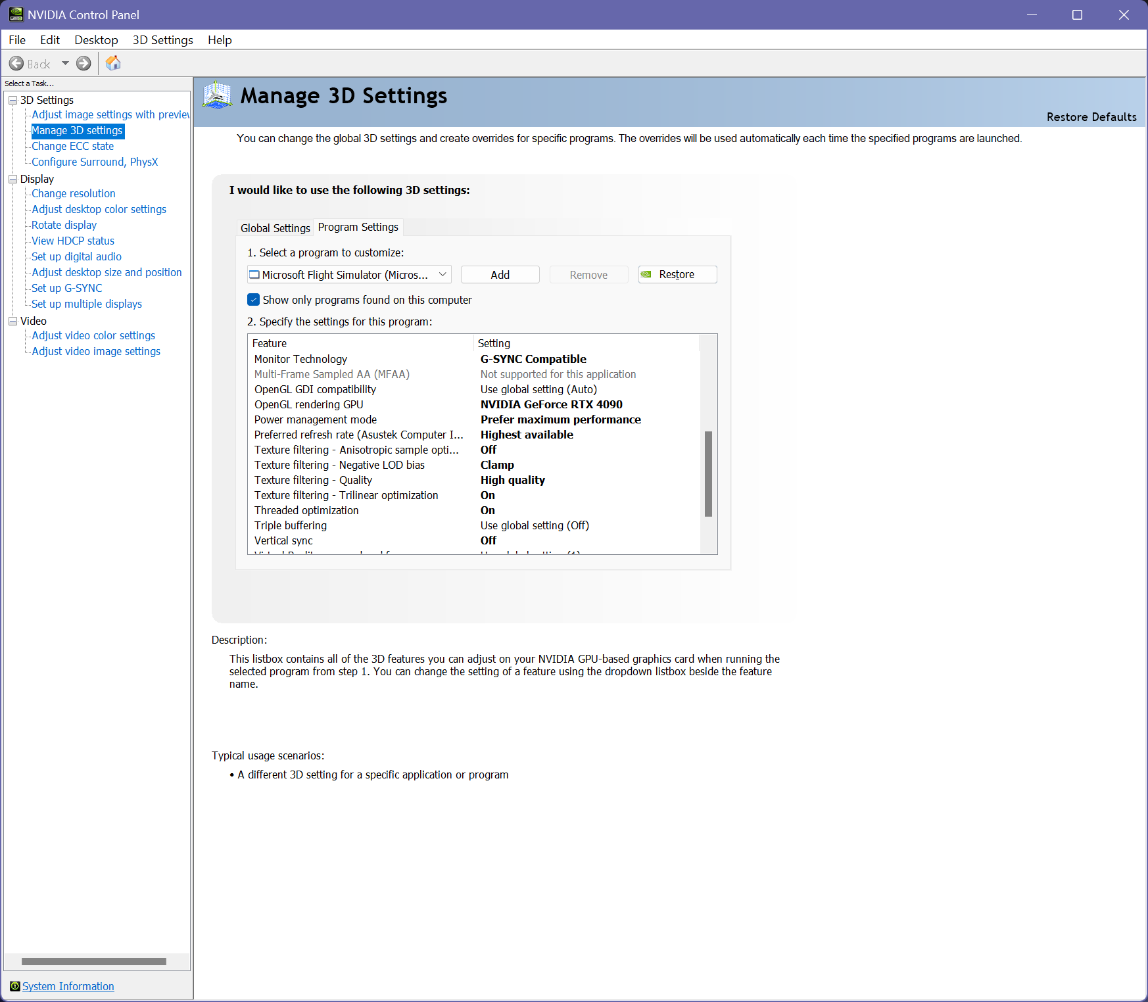Click the Manage 3D Settings header icon
This screenshot has height=1002, width=1148.
point(217,96)
